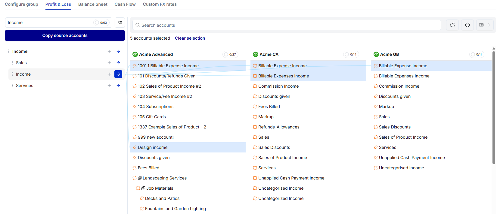Viewport: 500px width, 214px height.
Task: Click the drag handle on Services row
Action: [12, 86]
